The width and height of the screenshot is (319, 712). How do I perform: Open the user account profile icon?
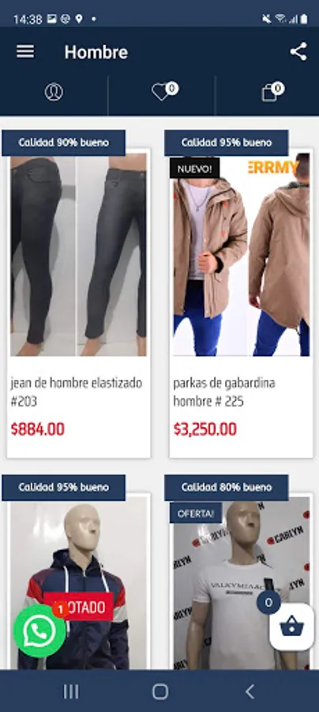coord(54,93)
